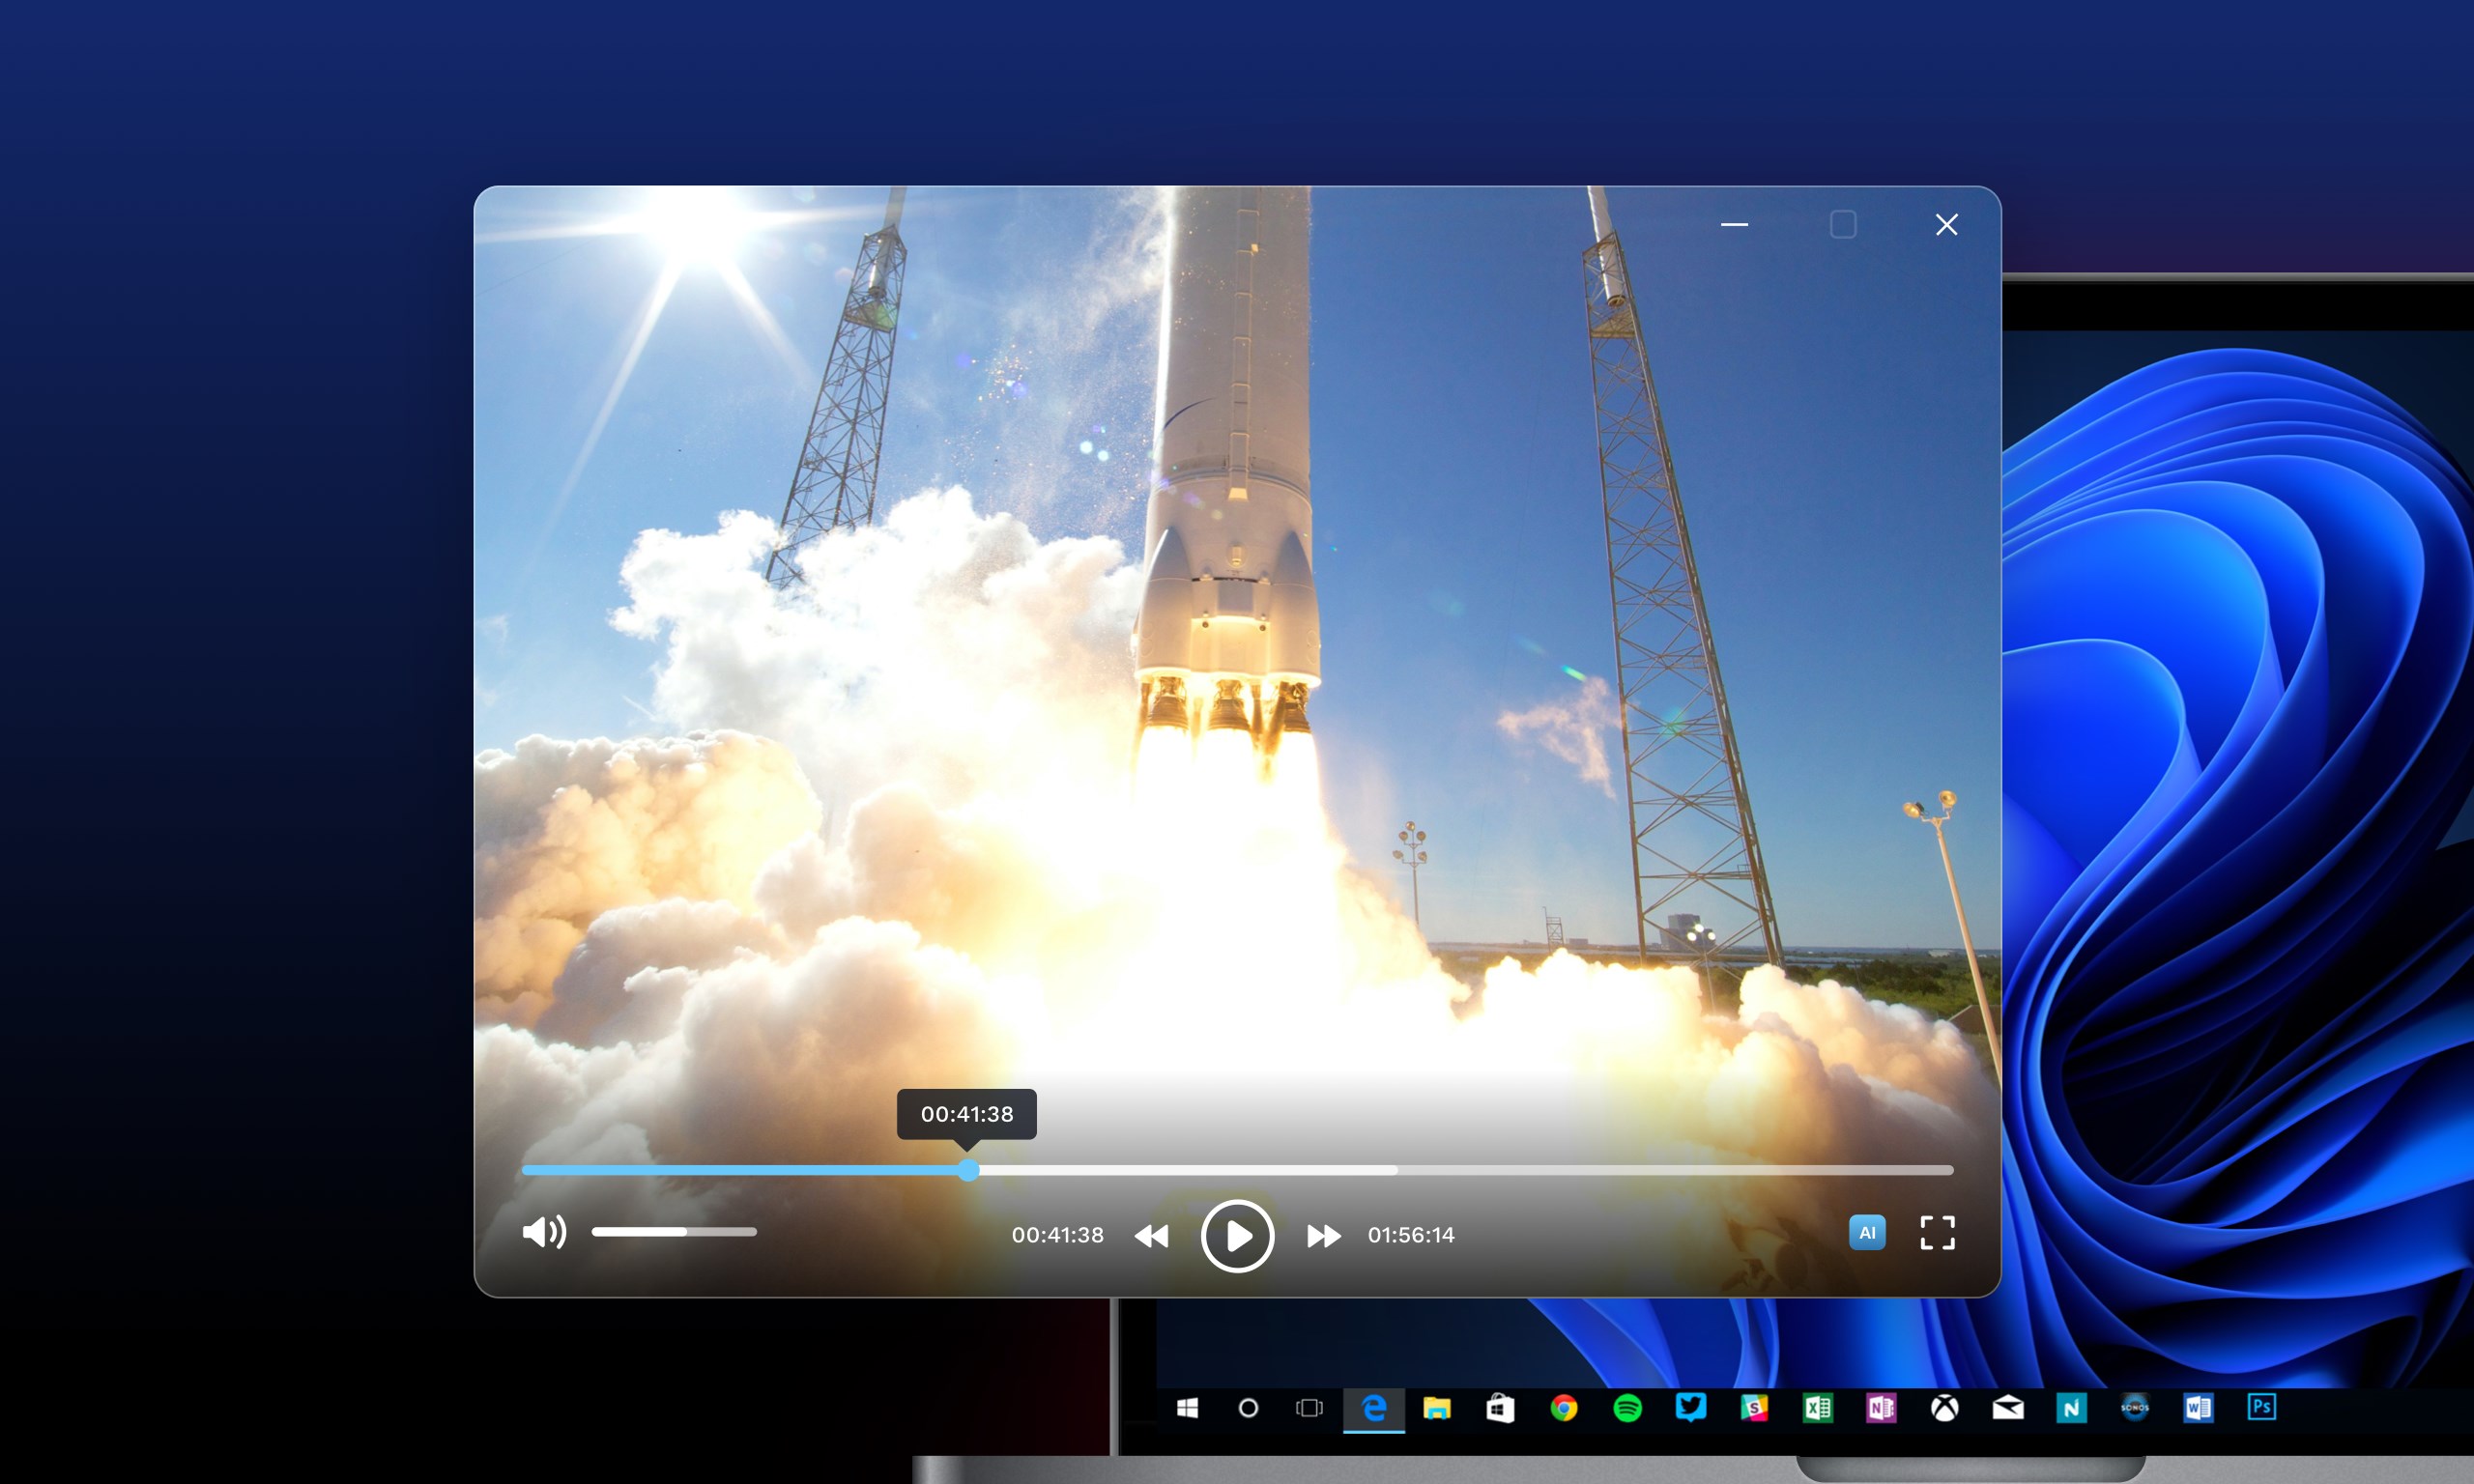This screenshot has height=1484, width=2474.
Task: Open the Windows Start menu
Action: [x=1187, y=1408]
